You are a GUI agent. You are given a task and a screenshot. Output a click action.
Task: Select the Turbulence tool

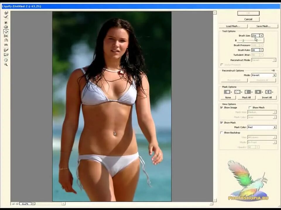6,45
